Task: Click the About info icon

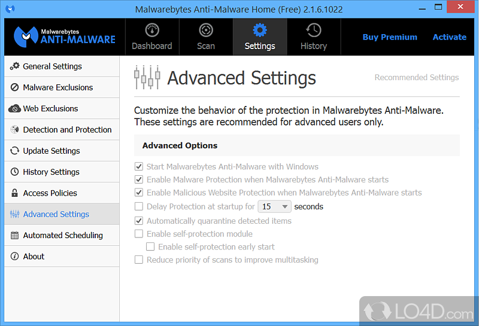Action: [14, 257]
